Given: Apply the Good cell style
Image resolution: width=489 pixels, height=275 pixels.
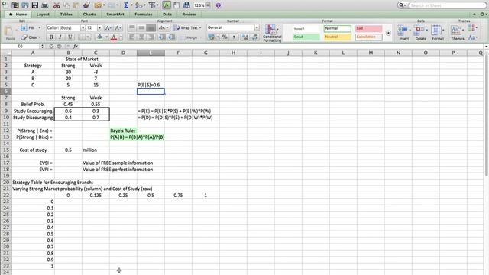Looking at the screenshot, I should [x=306, y=37].
